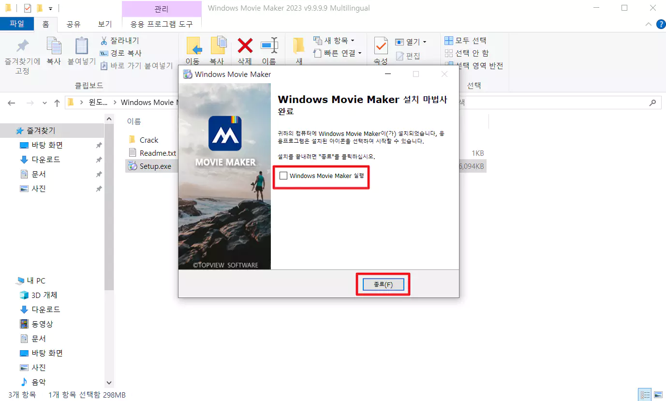Open 바탕 화면 under 즐겨찾기
Image resolution: width=666 pixels, height=401 pixels.
47,145
